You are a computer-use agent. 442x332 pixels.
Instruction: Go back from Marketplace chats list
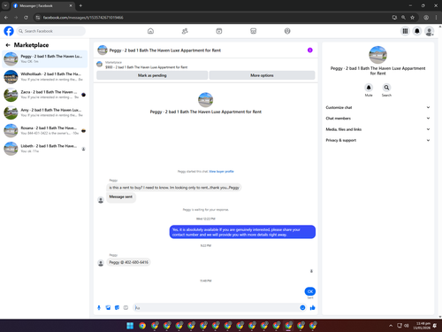[8, 45]
